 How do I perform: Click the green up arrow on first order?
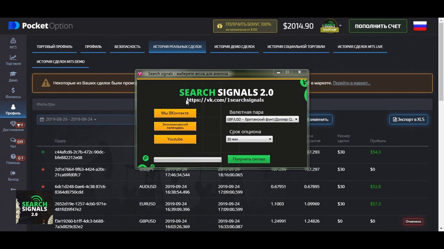(43, 152)
